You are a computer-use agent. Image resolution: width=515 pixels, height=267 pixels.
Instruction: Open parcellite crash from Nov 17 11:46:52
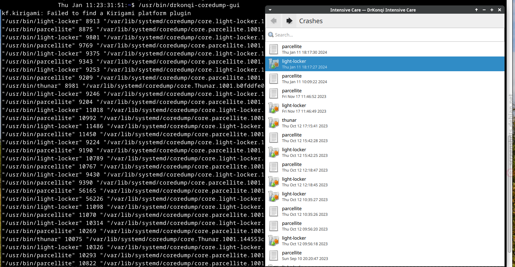(385, 93)
